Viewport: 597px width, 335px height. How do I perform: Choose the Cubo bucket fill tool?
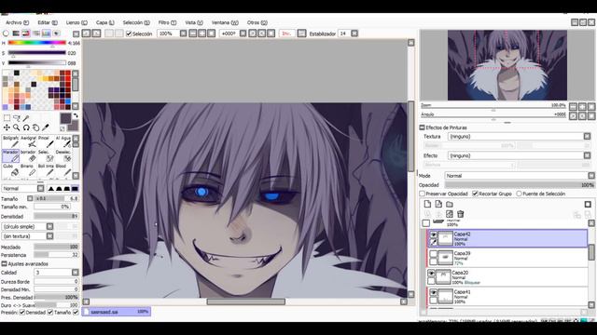[x=10, y=170]
